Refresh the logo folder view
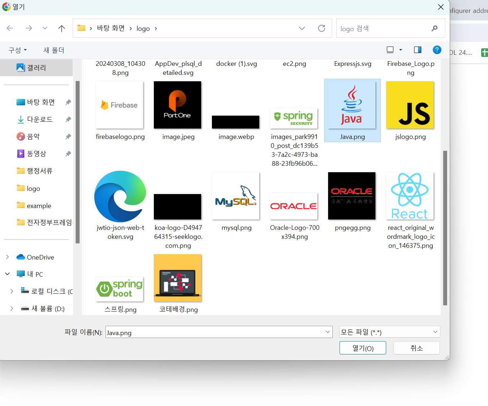This screenshot has height=406, width=488. (x=322, y=28)
